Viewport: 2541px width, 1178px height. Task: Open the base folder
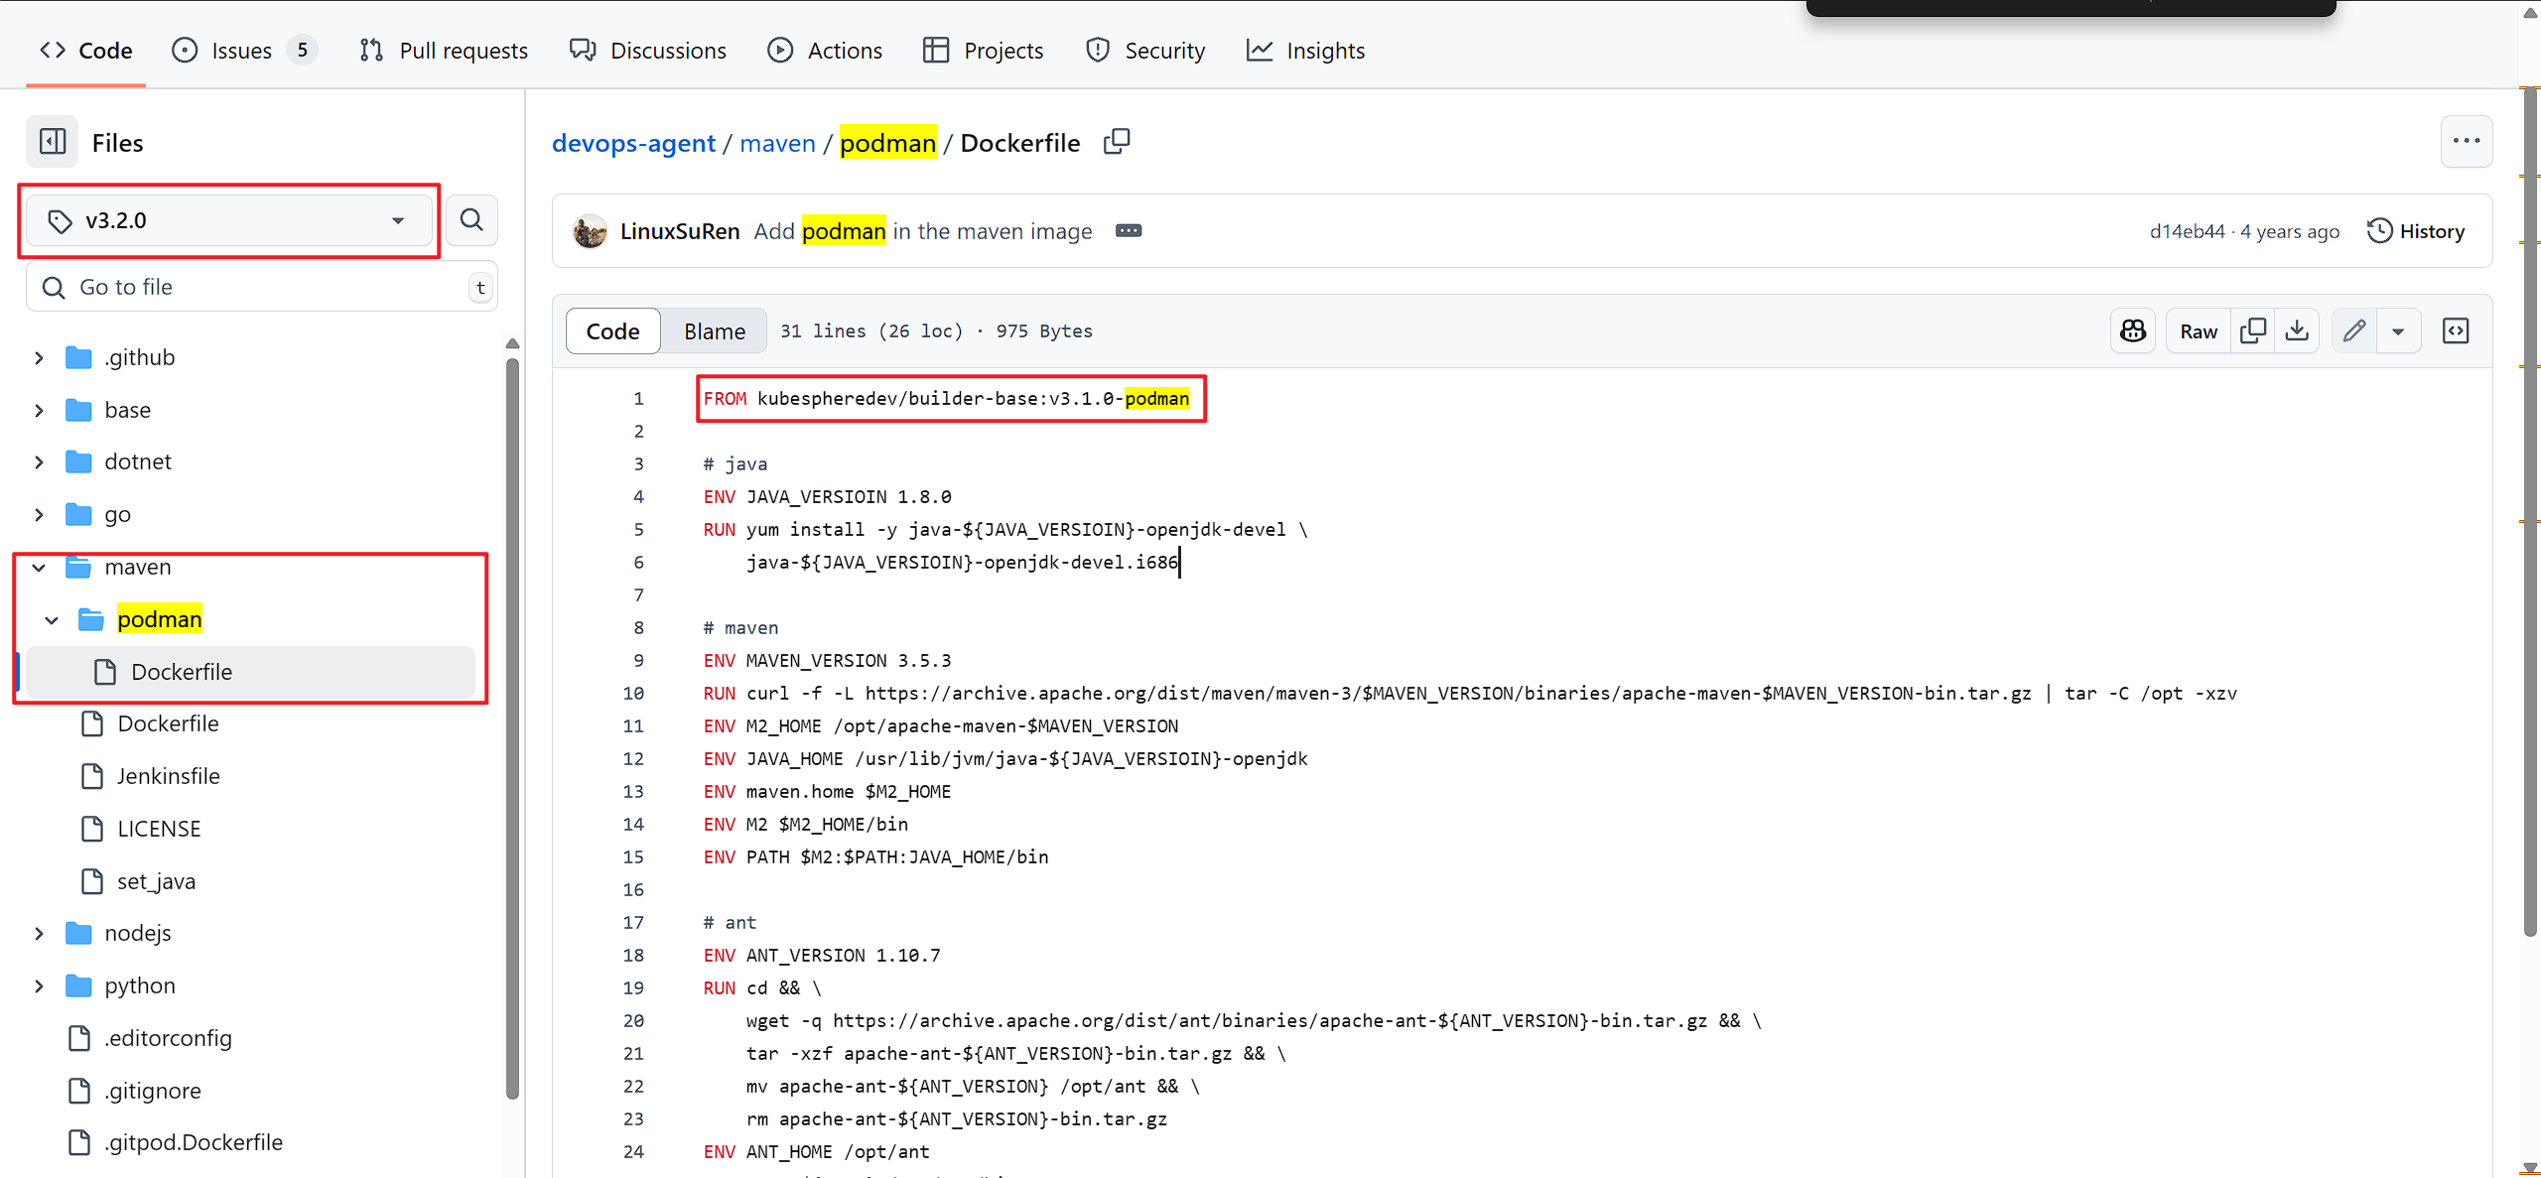pyautogui.click(x=128, y=410)
